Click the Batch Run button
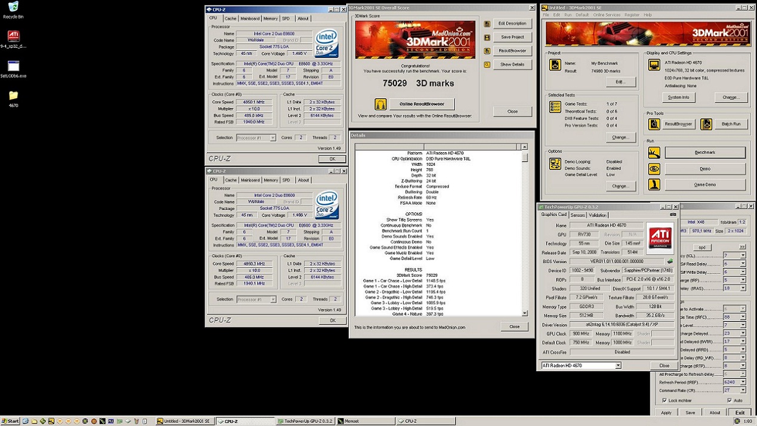Image resolution: width=757 pixels, height=426 pixels. [731, 124]
